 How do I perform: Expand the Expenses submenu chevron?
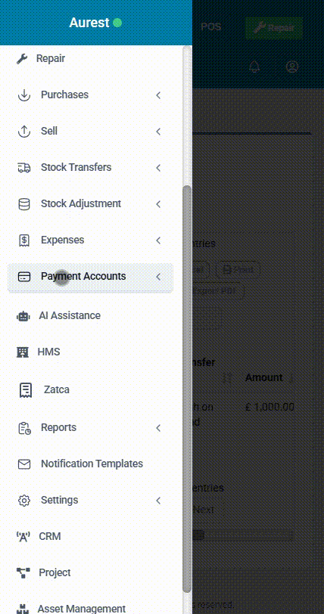tap(158, 240)
